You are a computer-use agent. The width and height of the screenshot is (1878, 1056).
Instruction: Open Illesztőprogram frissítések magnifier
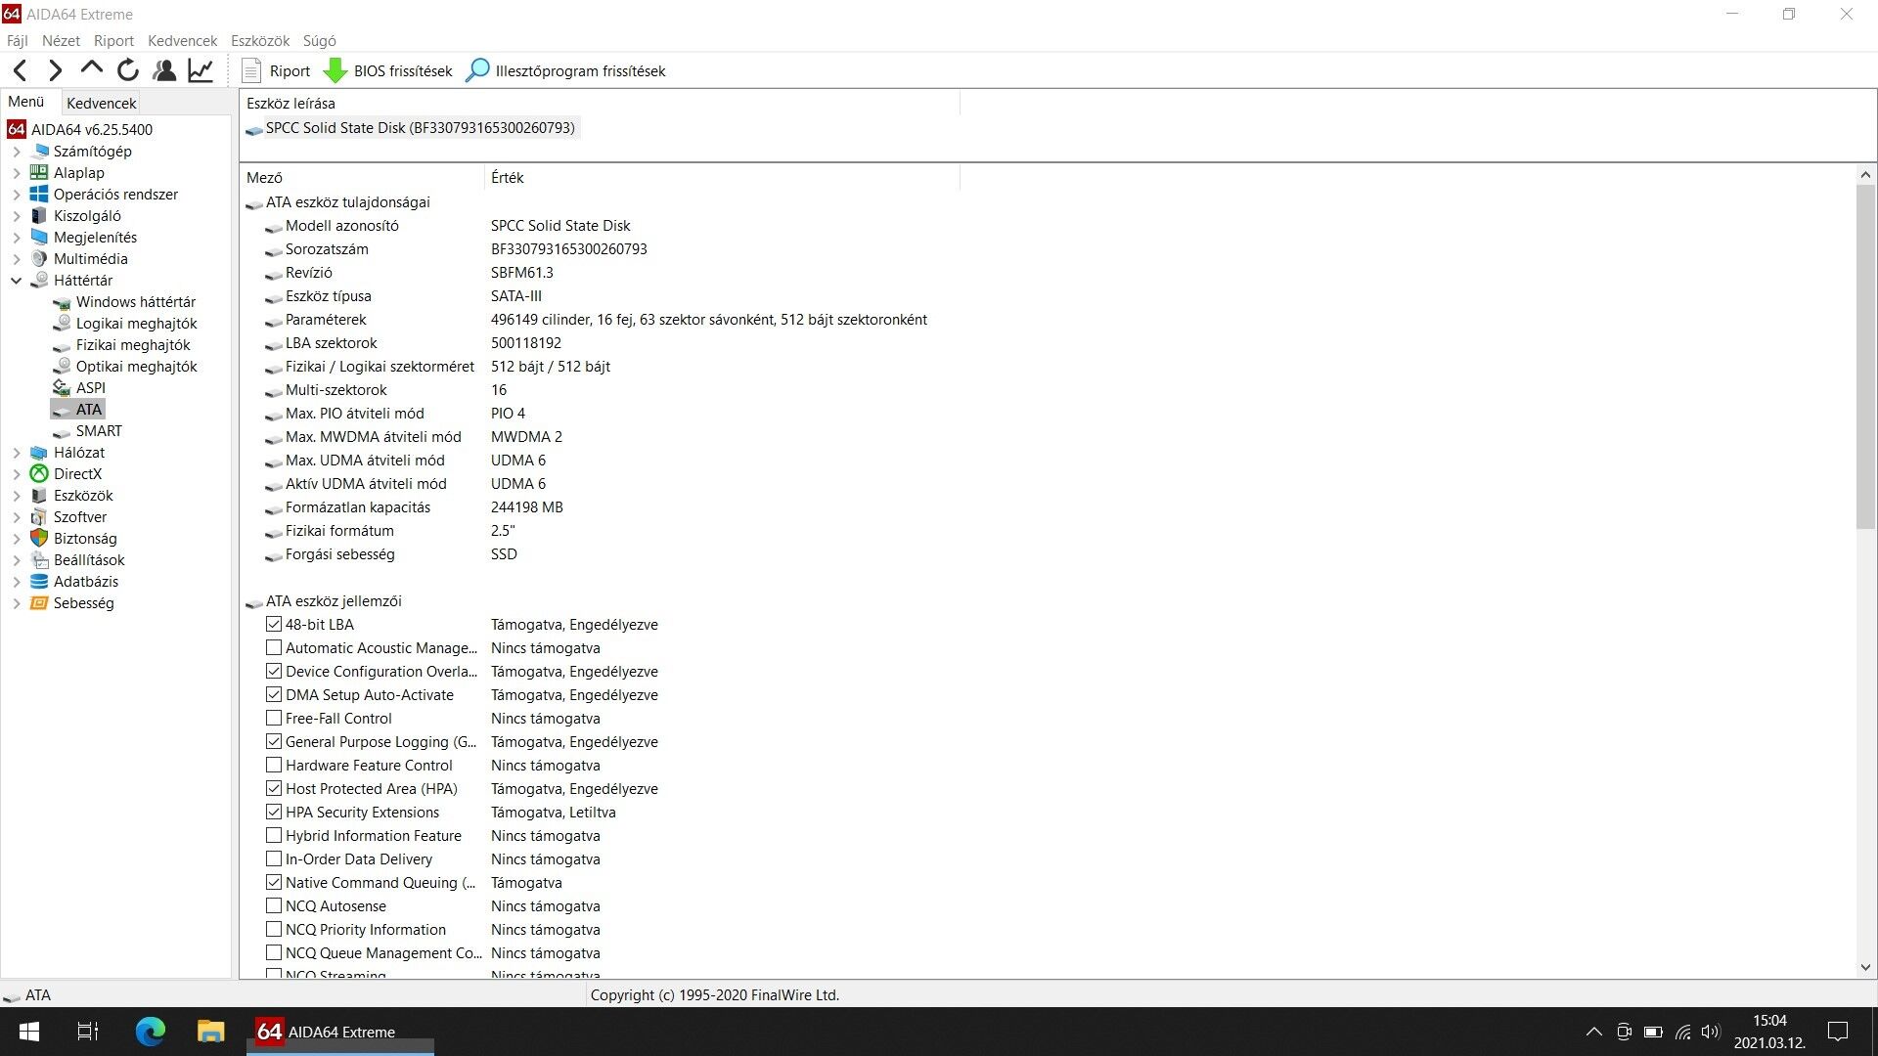pos(477,70)
